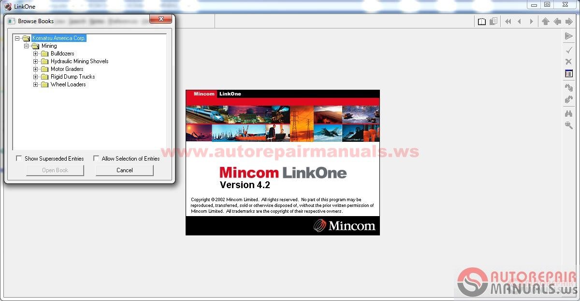Click the single right next page arrow
This screenshot has height=301, width=580.
point(531,21)
